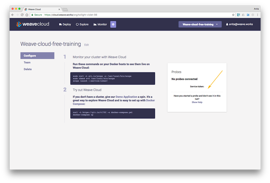Expand the Weave-cloud-free-training instance dropdown
The image size is (270, 183).
click(x=200, y=24)
